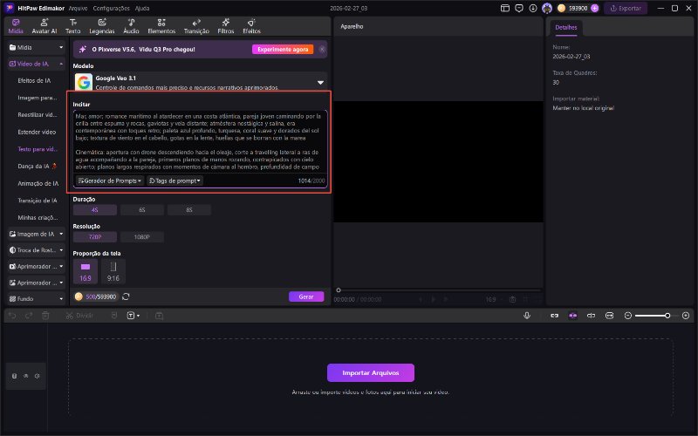Choose the 16:9 aspect ratio
The image size is (698, 436).
pyautogui.click(x=86, y=271)
